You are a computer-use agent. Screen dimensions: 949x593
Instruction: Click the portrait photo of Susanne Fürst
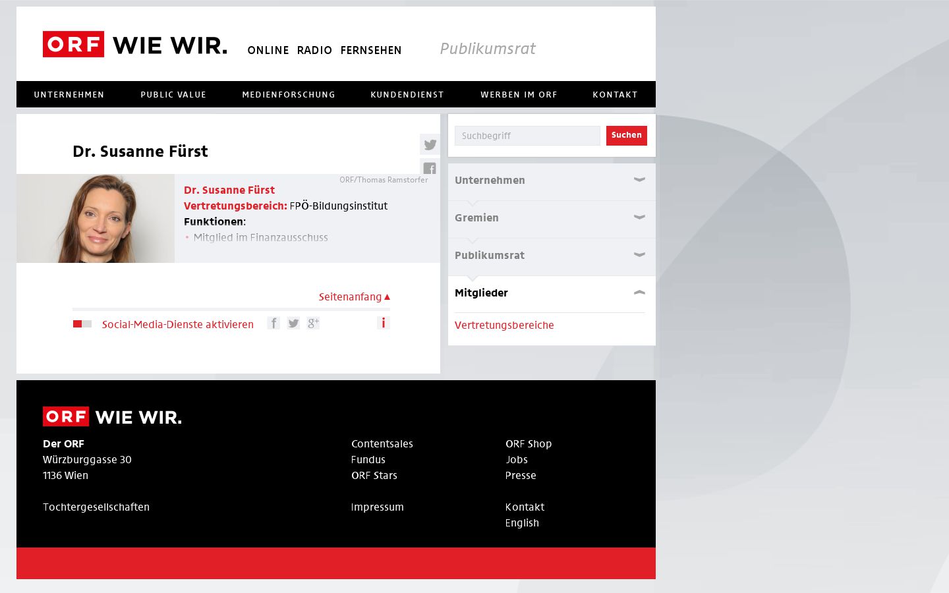tap(96, 218)
